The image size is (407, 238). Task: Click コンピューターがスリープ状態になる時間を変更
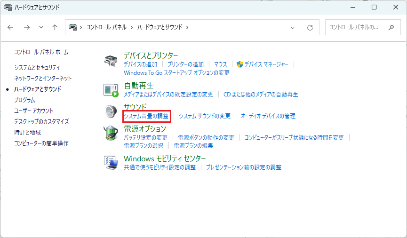[x=295, y=137]
